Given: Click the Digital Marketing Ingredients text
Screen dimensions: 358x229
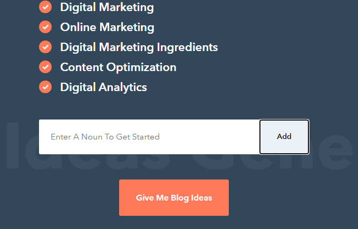Looking at the screenshot, I should click(139, 47).
